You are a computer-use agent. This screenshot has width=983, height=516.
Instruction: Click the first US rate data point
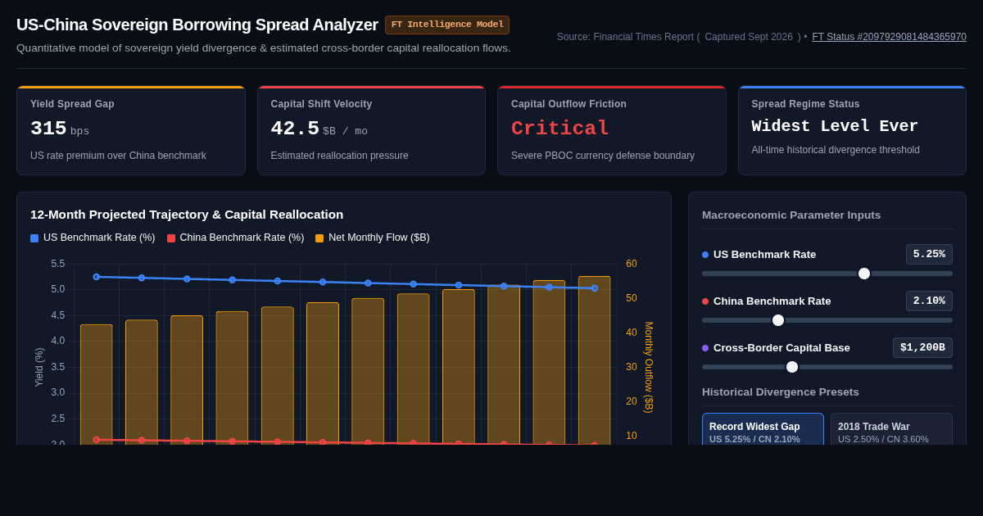click(97, 277)
